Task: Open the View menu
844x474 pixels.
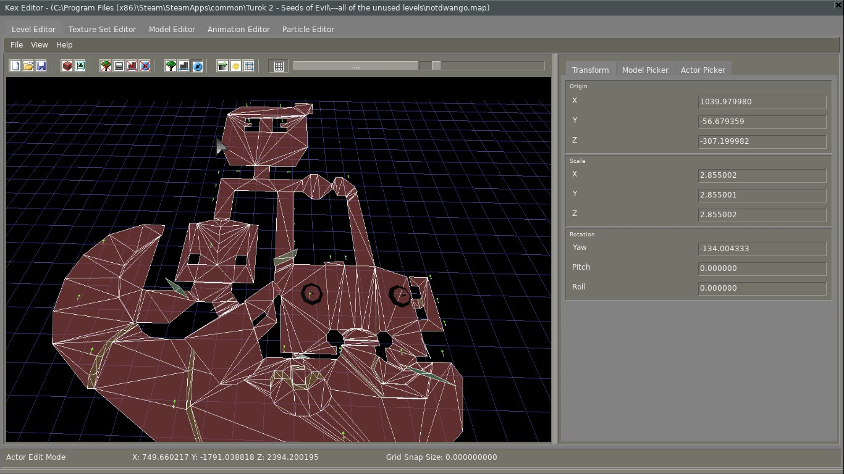Action: click(39, 44)
